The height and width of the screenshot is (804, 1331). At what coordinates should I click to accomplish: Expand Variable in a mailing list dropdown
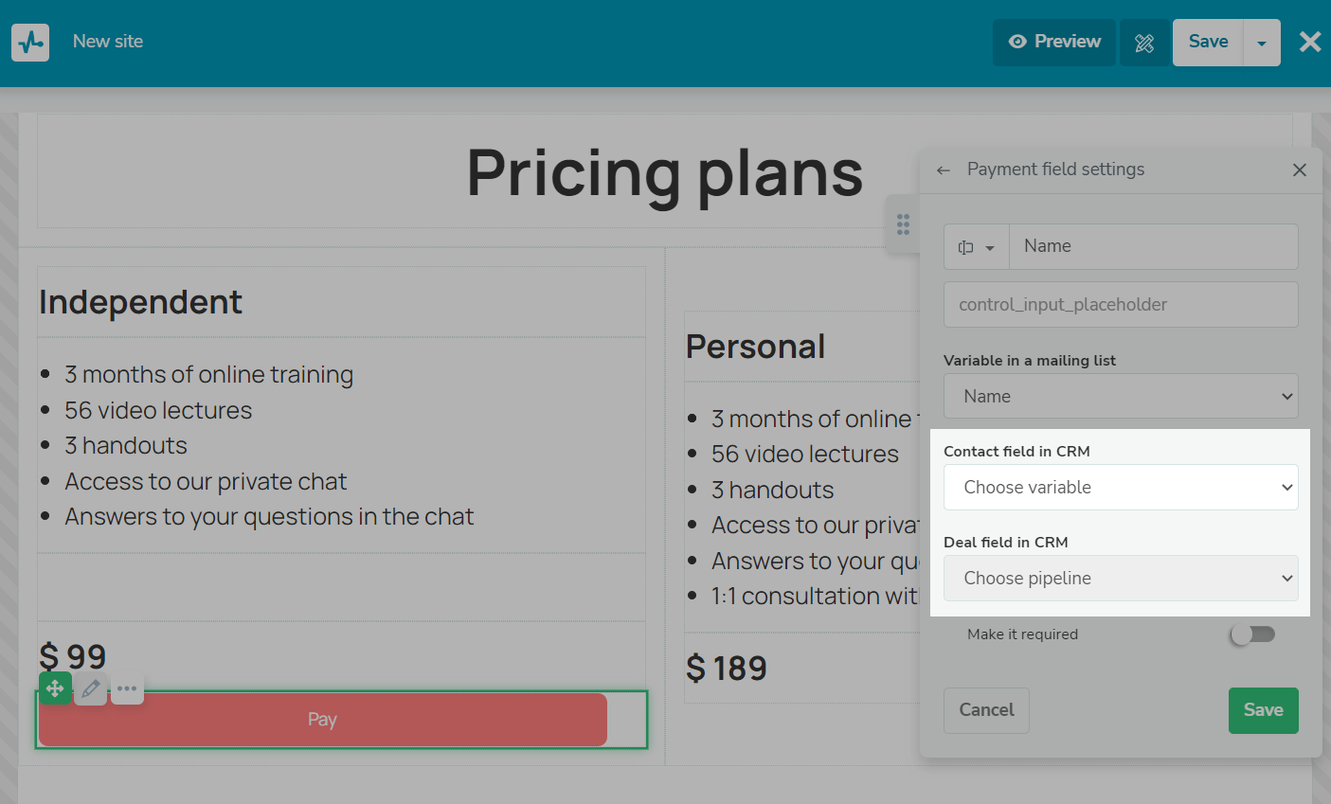point(1121,397)
